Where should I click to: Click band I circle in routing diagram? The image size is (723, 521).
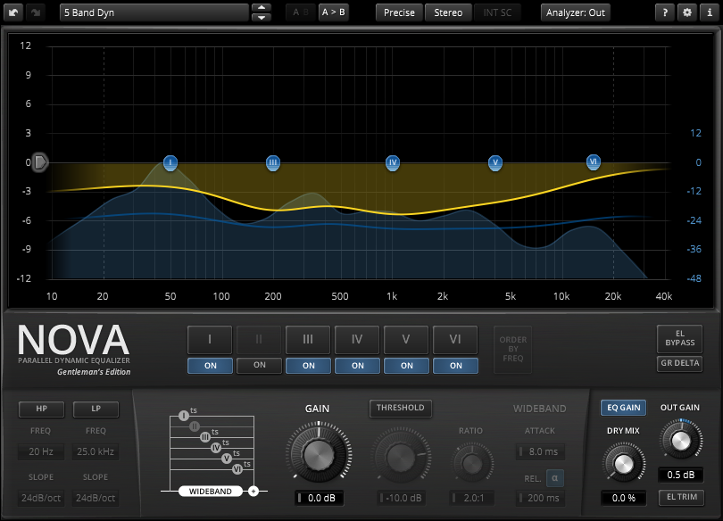pyautogui.click(x=184, y=416)
